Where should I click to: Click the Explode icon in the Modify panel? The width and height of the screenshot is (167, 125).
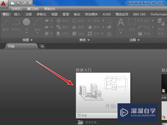(x=109, y=27)
